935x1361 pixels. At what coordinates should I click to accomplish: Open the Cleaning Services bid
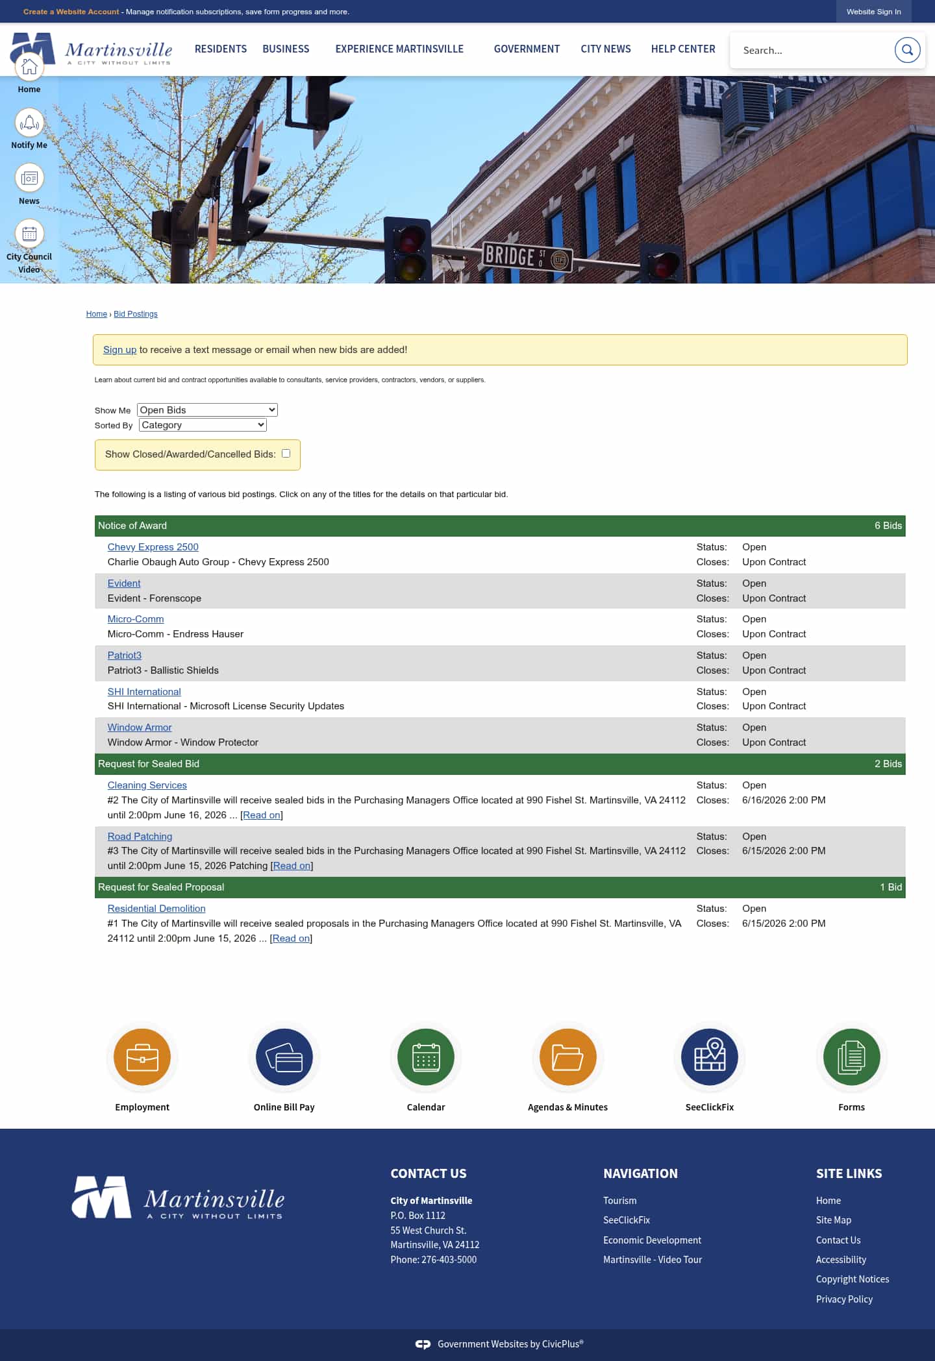point(147,785)
